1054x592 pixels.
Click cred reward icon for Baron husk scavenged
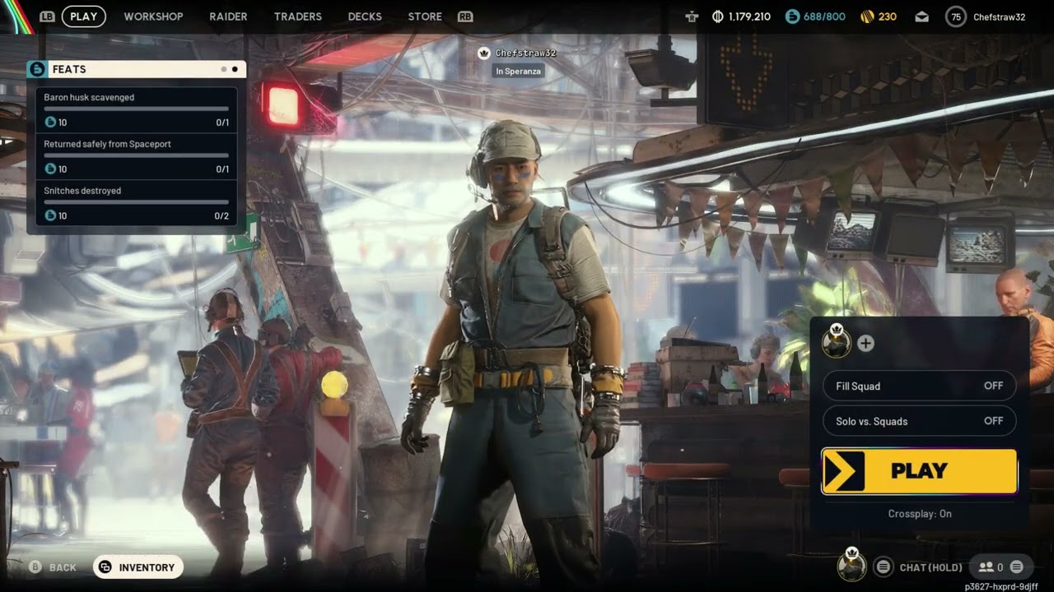coord(50,123)
